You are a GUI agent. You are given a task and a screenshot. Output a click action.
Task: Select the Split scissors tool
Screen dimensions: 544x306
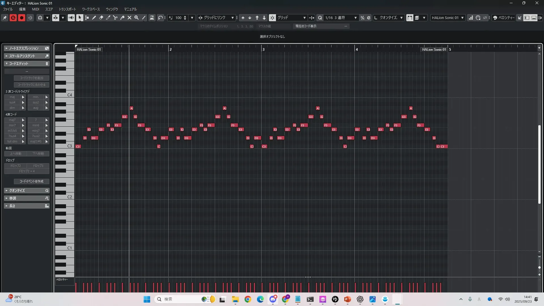(115, 18)
